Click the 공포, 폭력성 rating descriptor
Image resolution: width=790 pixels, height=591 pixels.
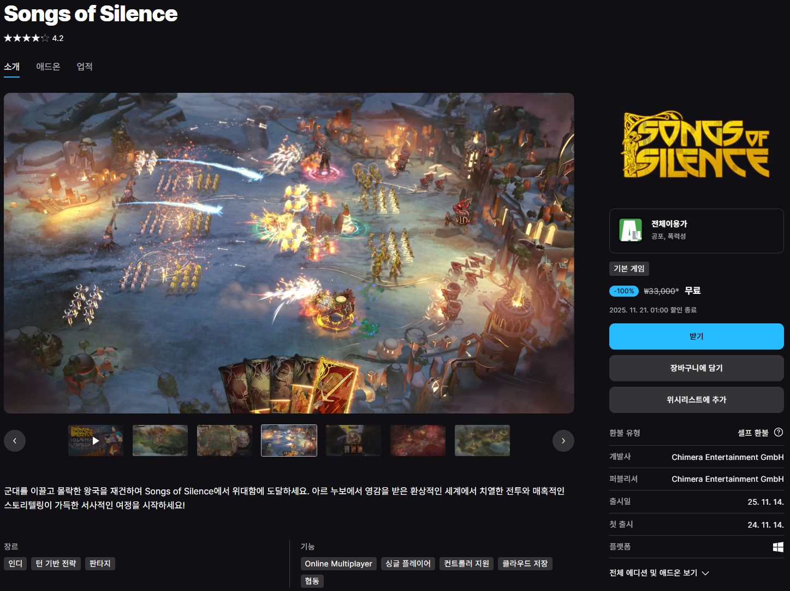(668, 237)
